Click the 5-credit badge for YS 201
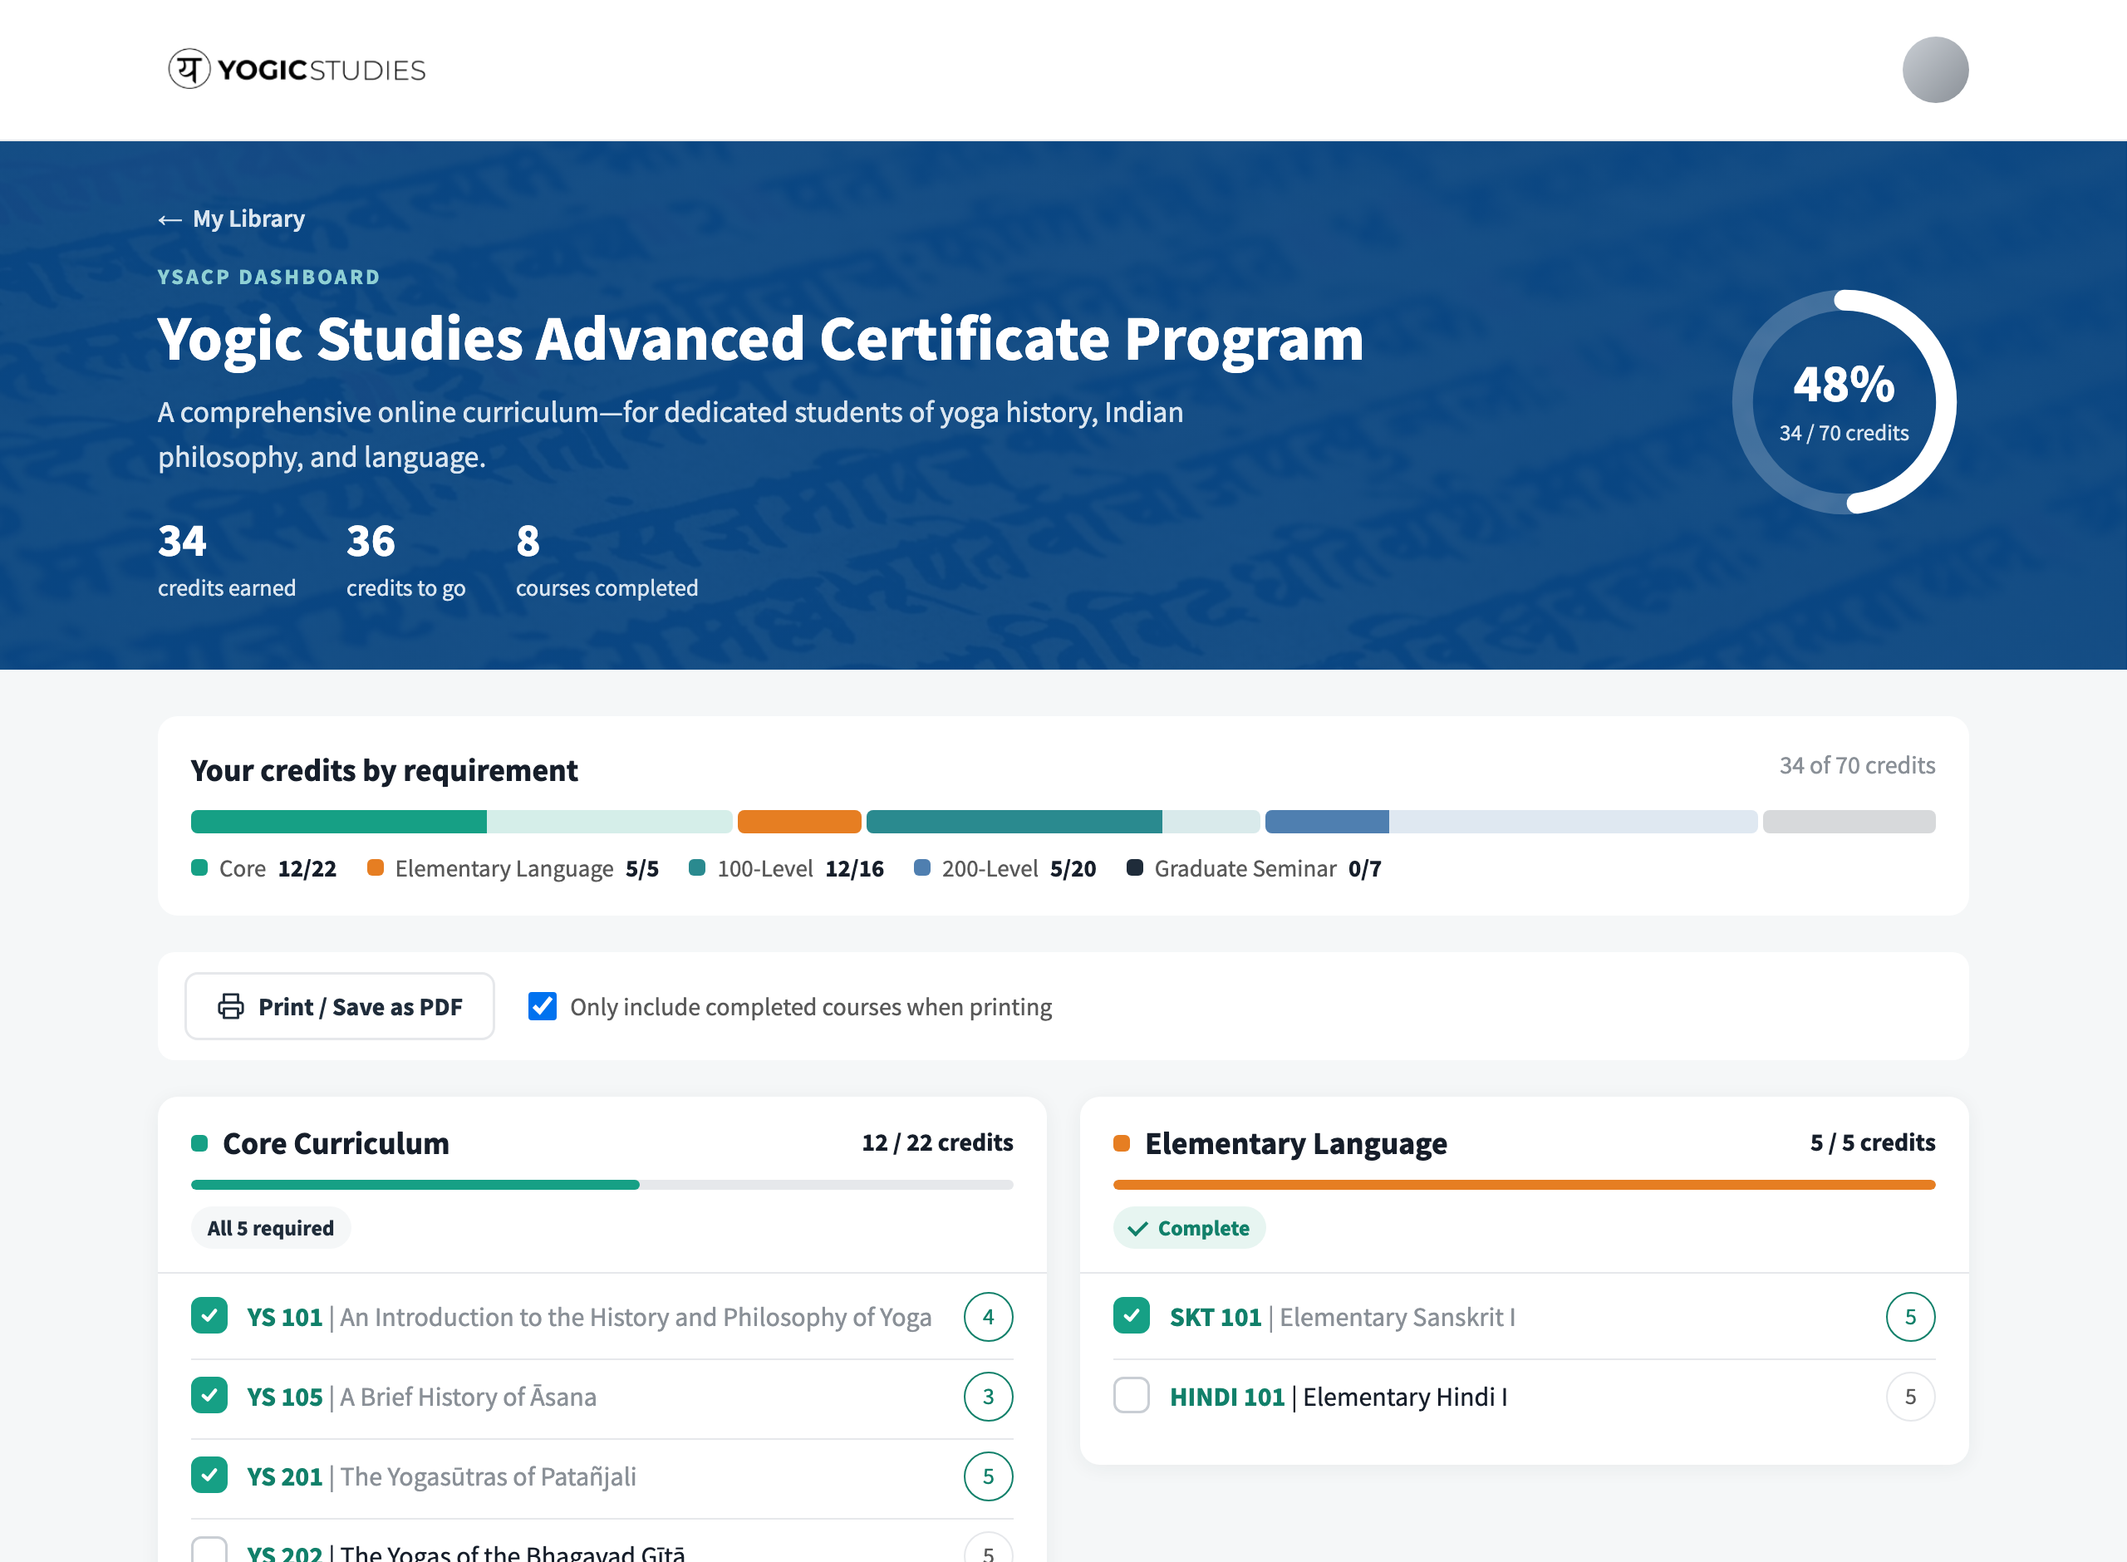 tap(988, 1476)
